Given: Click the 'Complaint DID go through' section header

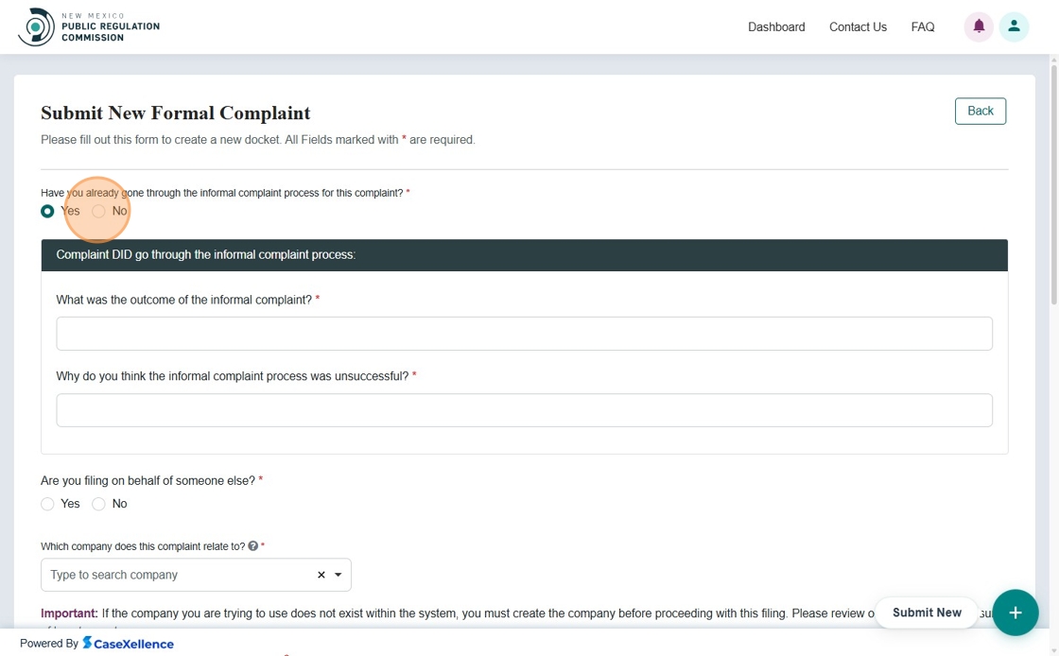Looking at the screenshot, I should point(524,255).
